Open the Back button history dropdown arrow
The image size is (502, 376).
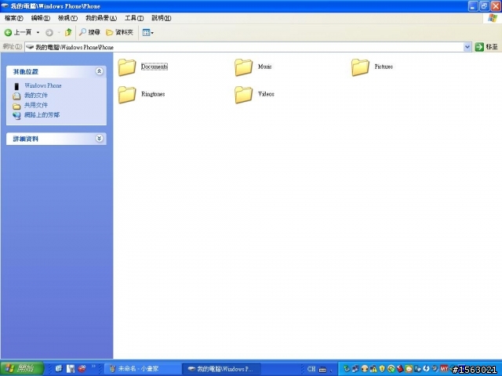pos(38,32)
